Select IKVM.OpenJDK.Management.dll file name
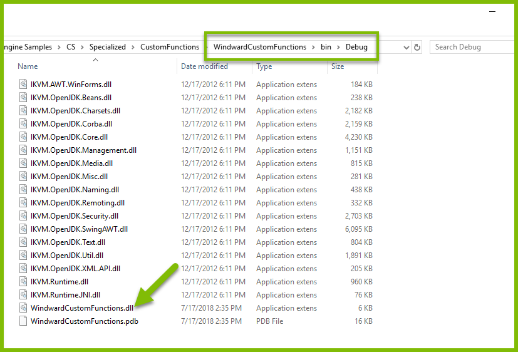 pyautogui.click(x=83, y=150)
